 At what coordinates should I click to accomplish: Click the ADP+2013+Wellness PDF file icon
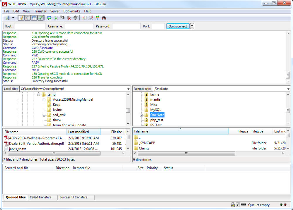(6, 138)
